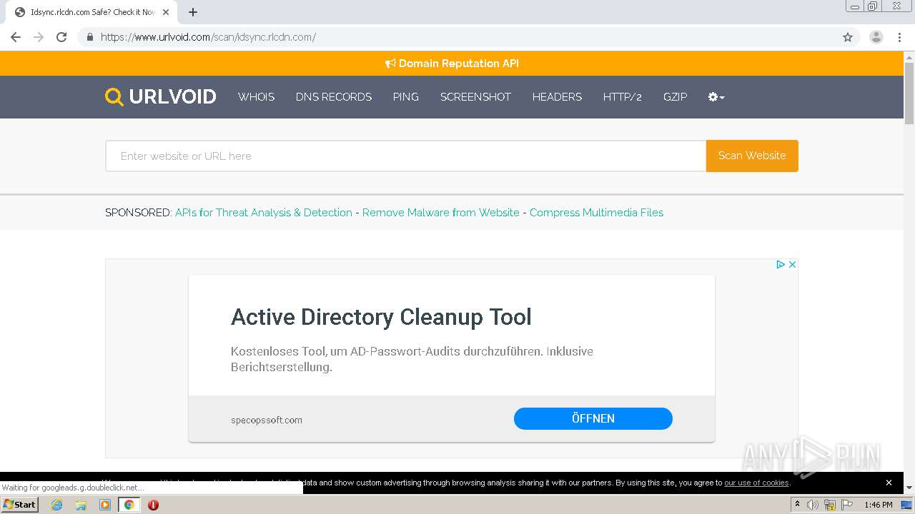915x514 pixels.
Task: Open a new tab with the plus button
Action: click(193, 12)
